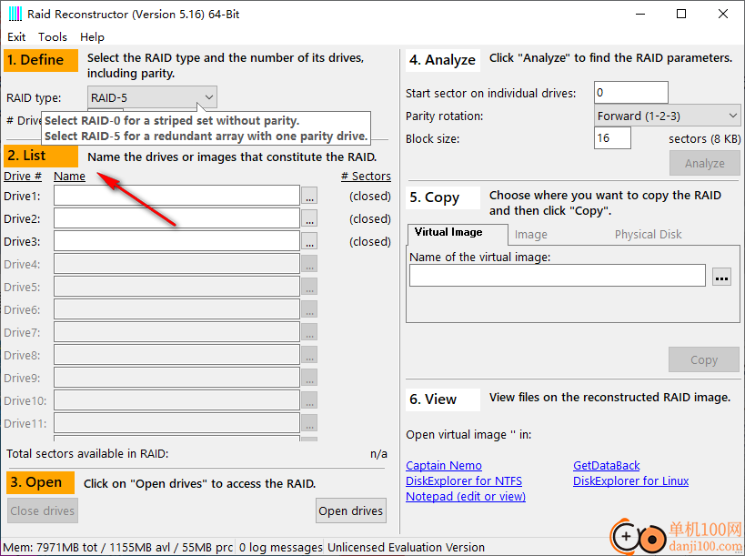Screen dimensions: 745x556
Task: Open virtual image in GetDataBack
Action: click(606, 465)
